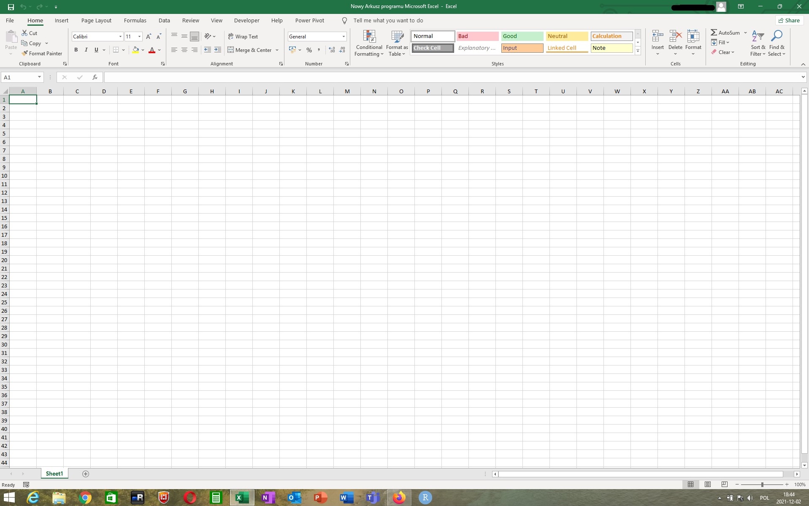Toggle Wrap Text for the cell
The width and height of the screenshot is (809, 506).
click(243, 37)
